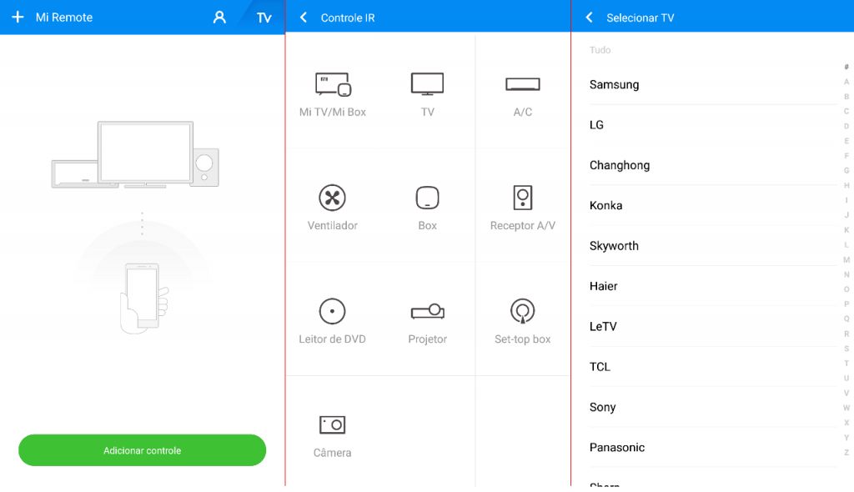Select the Mi TV/Mi Box device icon
Image resolution: width=854 pixels, height=492 pixels.
[x=333, y=84]
